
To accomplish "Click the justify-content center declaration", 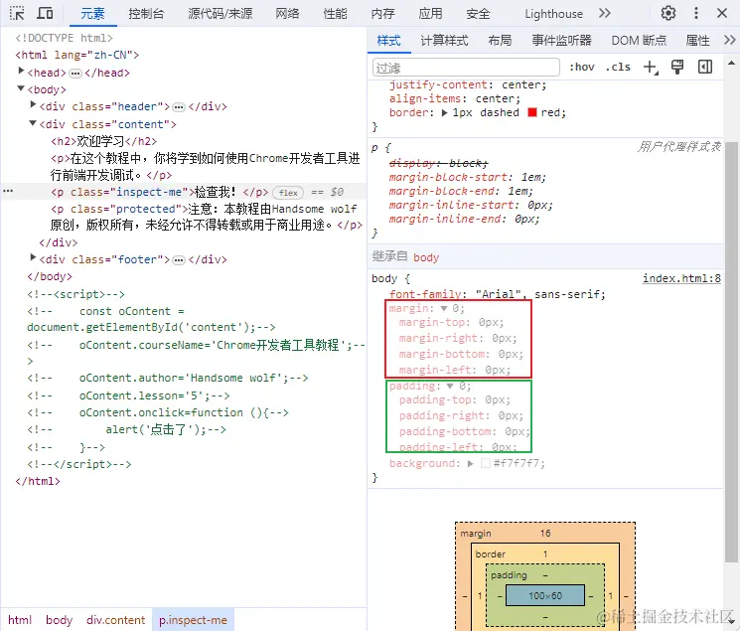I will pos(467,85).
